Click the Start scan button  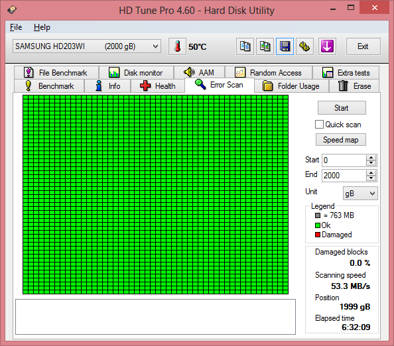click(x=342, y=108)
